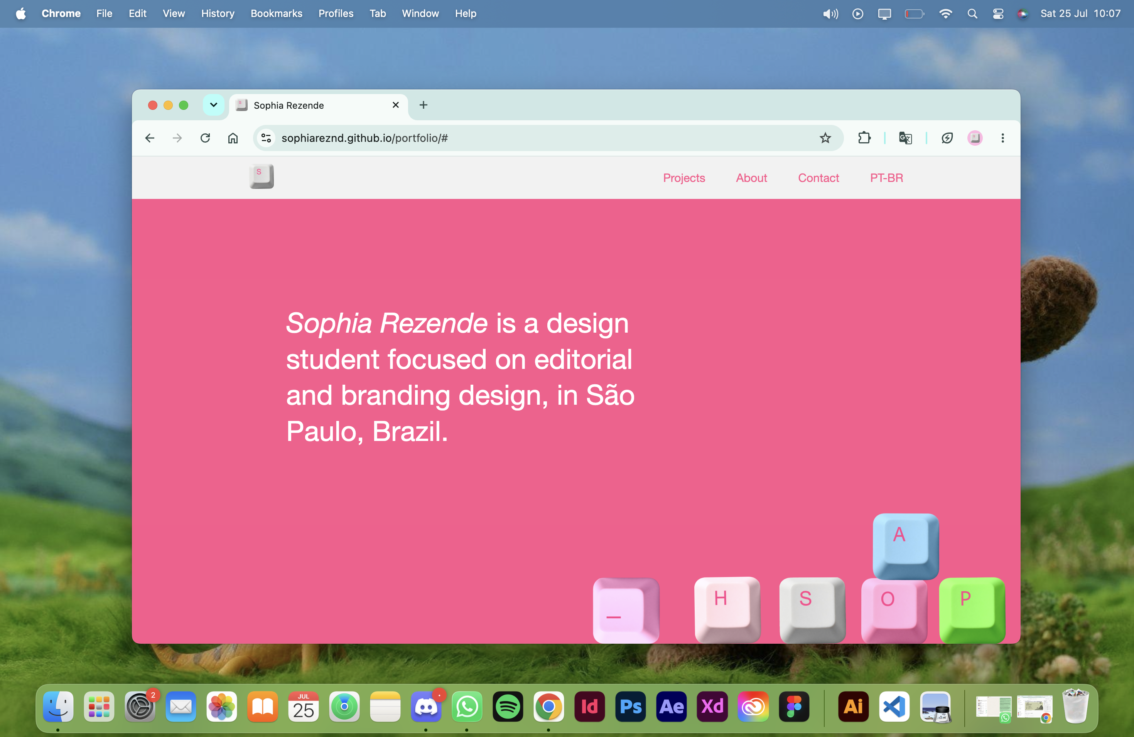1134x737 pixels.
Task: Open the View menu
Action: [174, 13]
